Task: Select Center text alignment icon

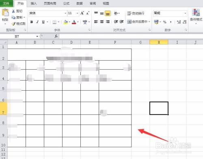Action: click(x=102, y=21)
